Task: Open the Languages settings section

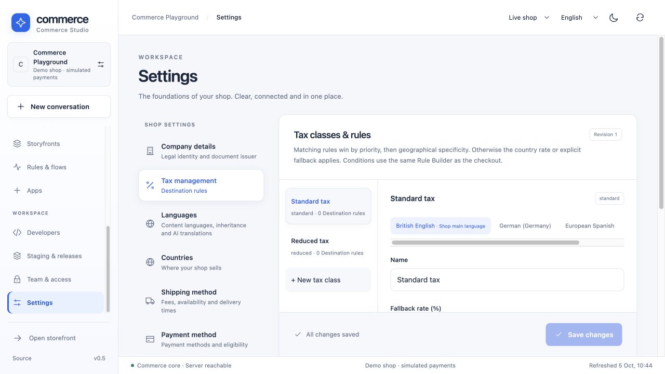Action: tap(201, 224)
